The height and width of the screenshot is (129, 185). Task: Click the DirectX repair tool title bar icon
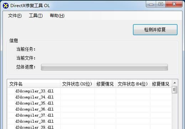click(x=6, y=6)
